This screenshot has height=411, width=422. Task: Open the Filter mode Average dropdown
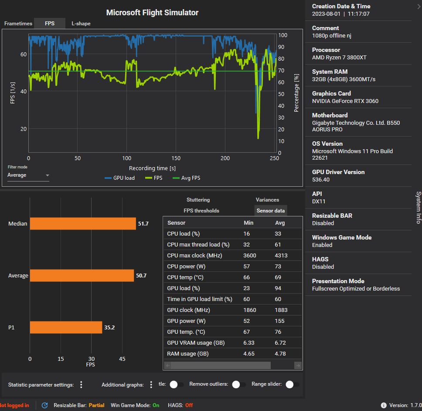28,175
